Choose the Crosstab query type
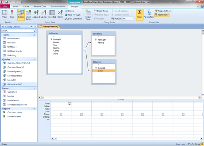204x146 pixels. pyautogui.click(x=52, y=14)
